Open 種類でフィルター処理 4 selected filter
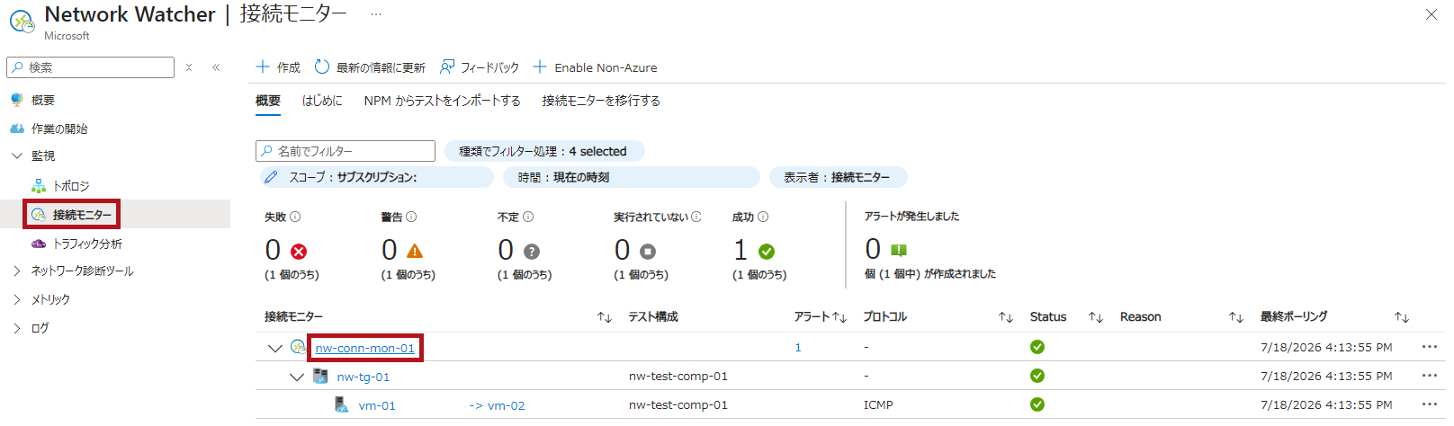Viewport: 1454px width, 426px height. [x=544, y=151]
